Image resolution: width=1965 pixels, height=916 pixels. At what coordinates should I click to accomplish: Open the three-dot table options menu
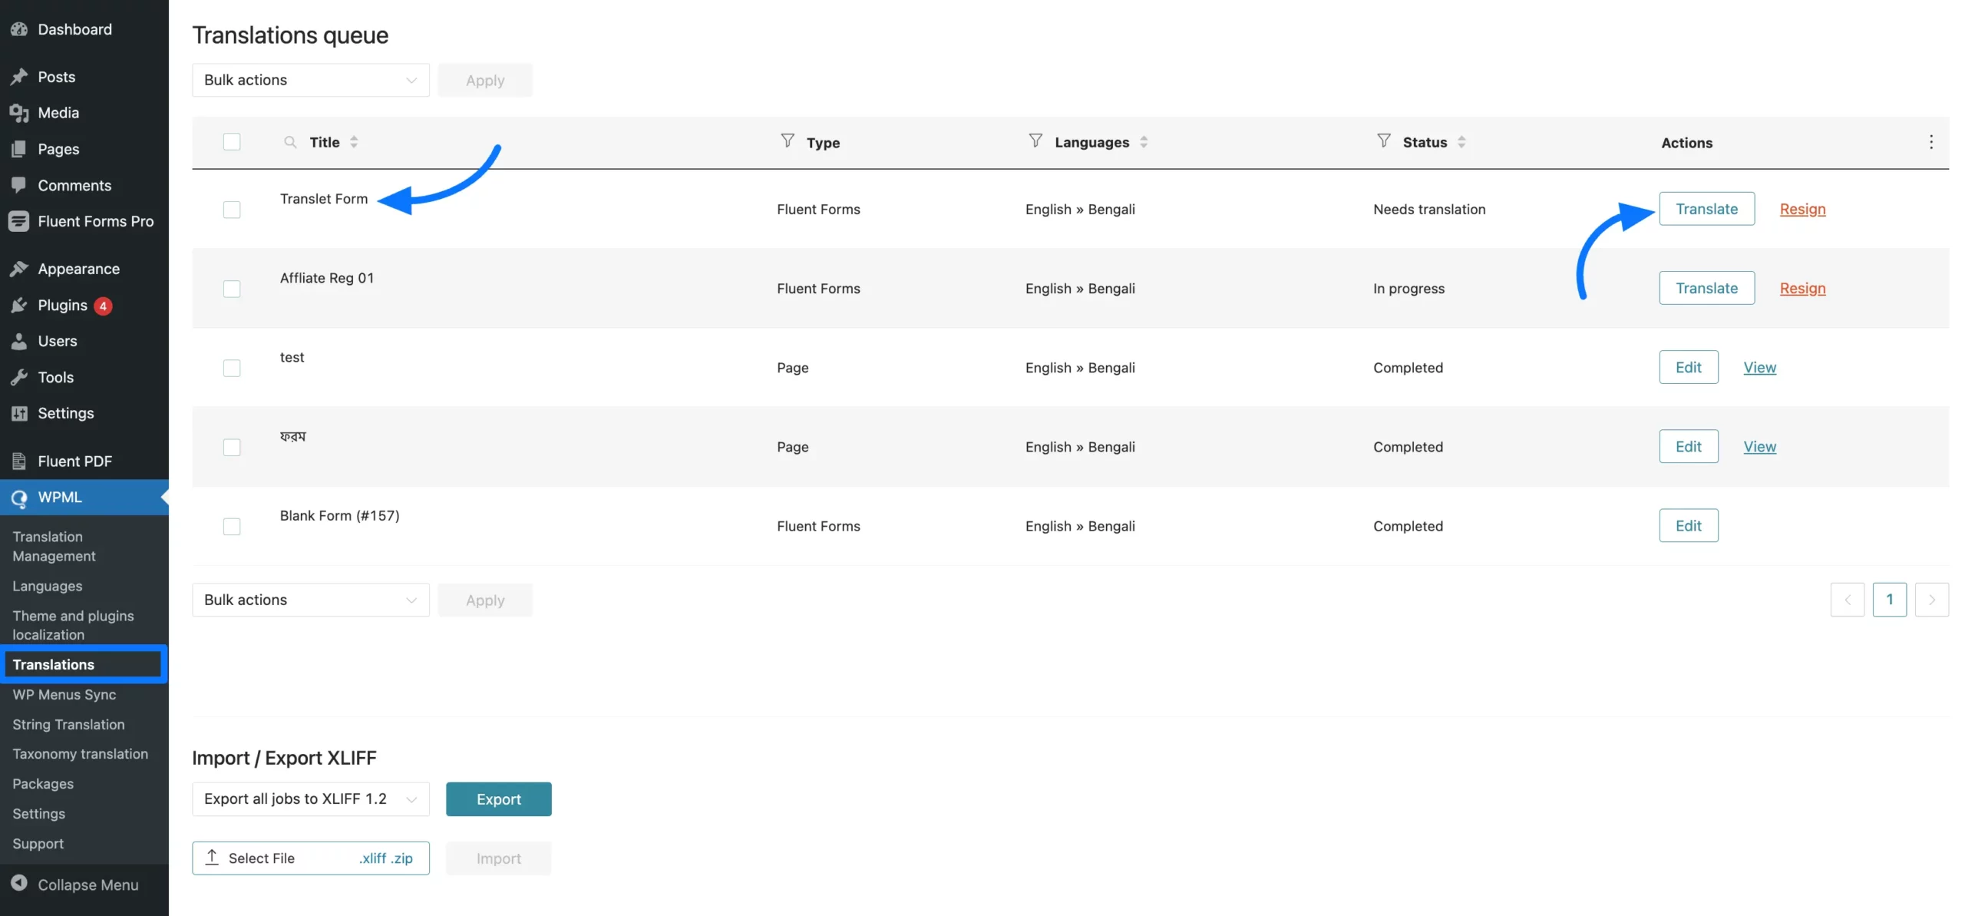(x=1930, y=142)
